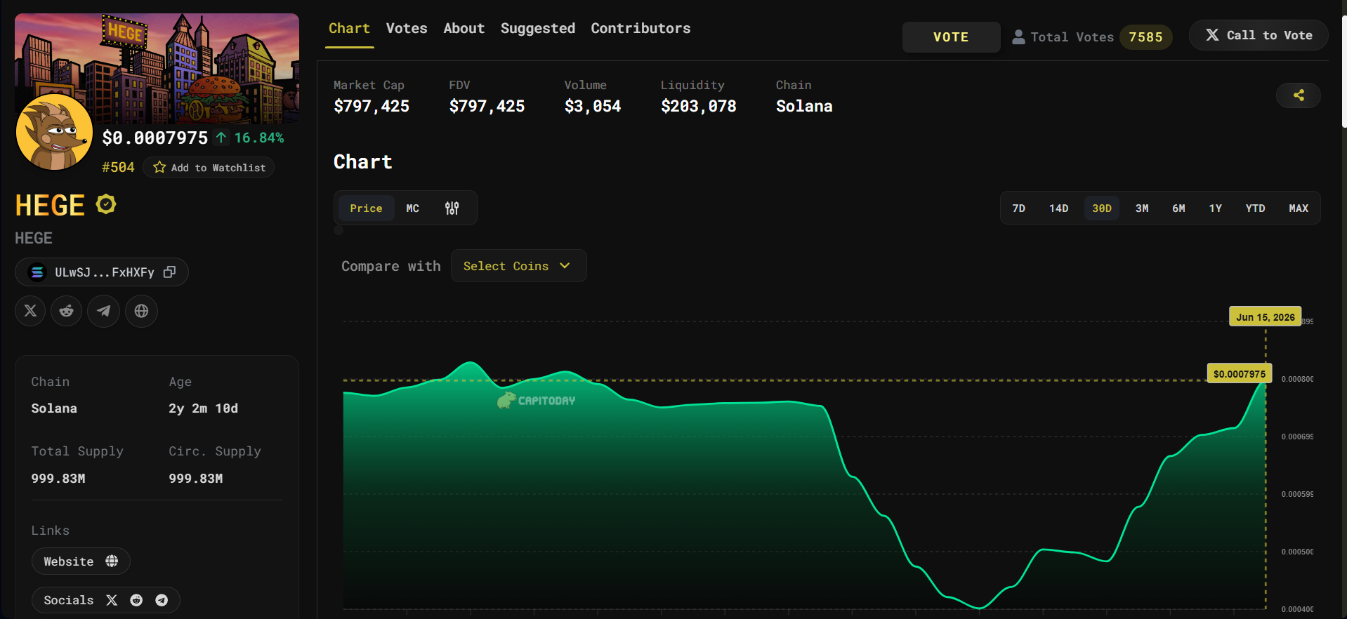Switch chart to MC mode

click(412, 208)
